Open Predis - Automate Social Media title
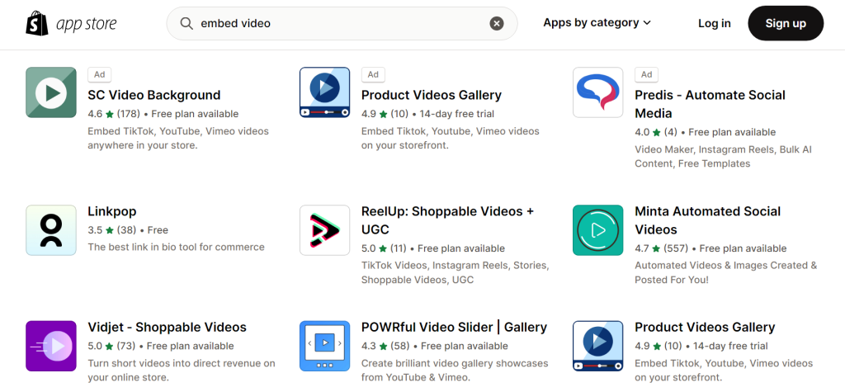This screenshot has height=392, width=845. pyautogui.click(x=710, y=104)
